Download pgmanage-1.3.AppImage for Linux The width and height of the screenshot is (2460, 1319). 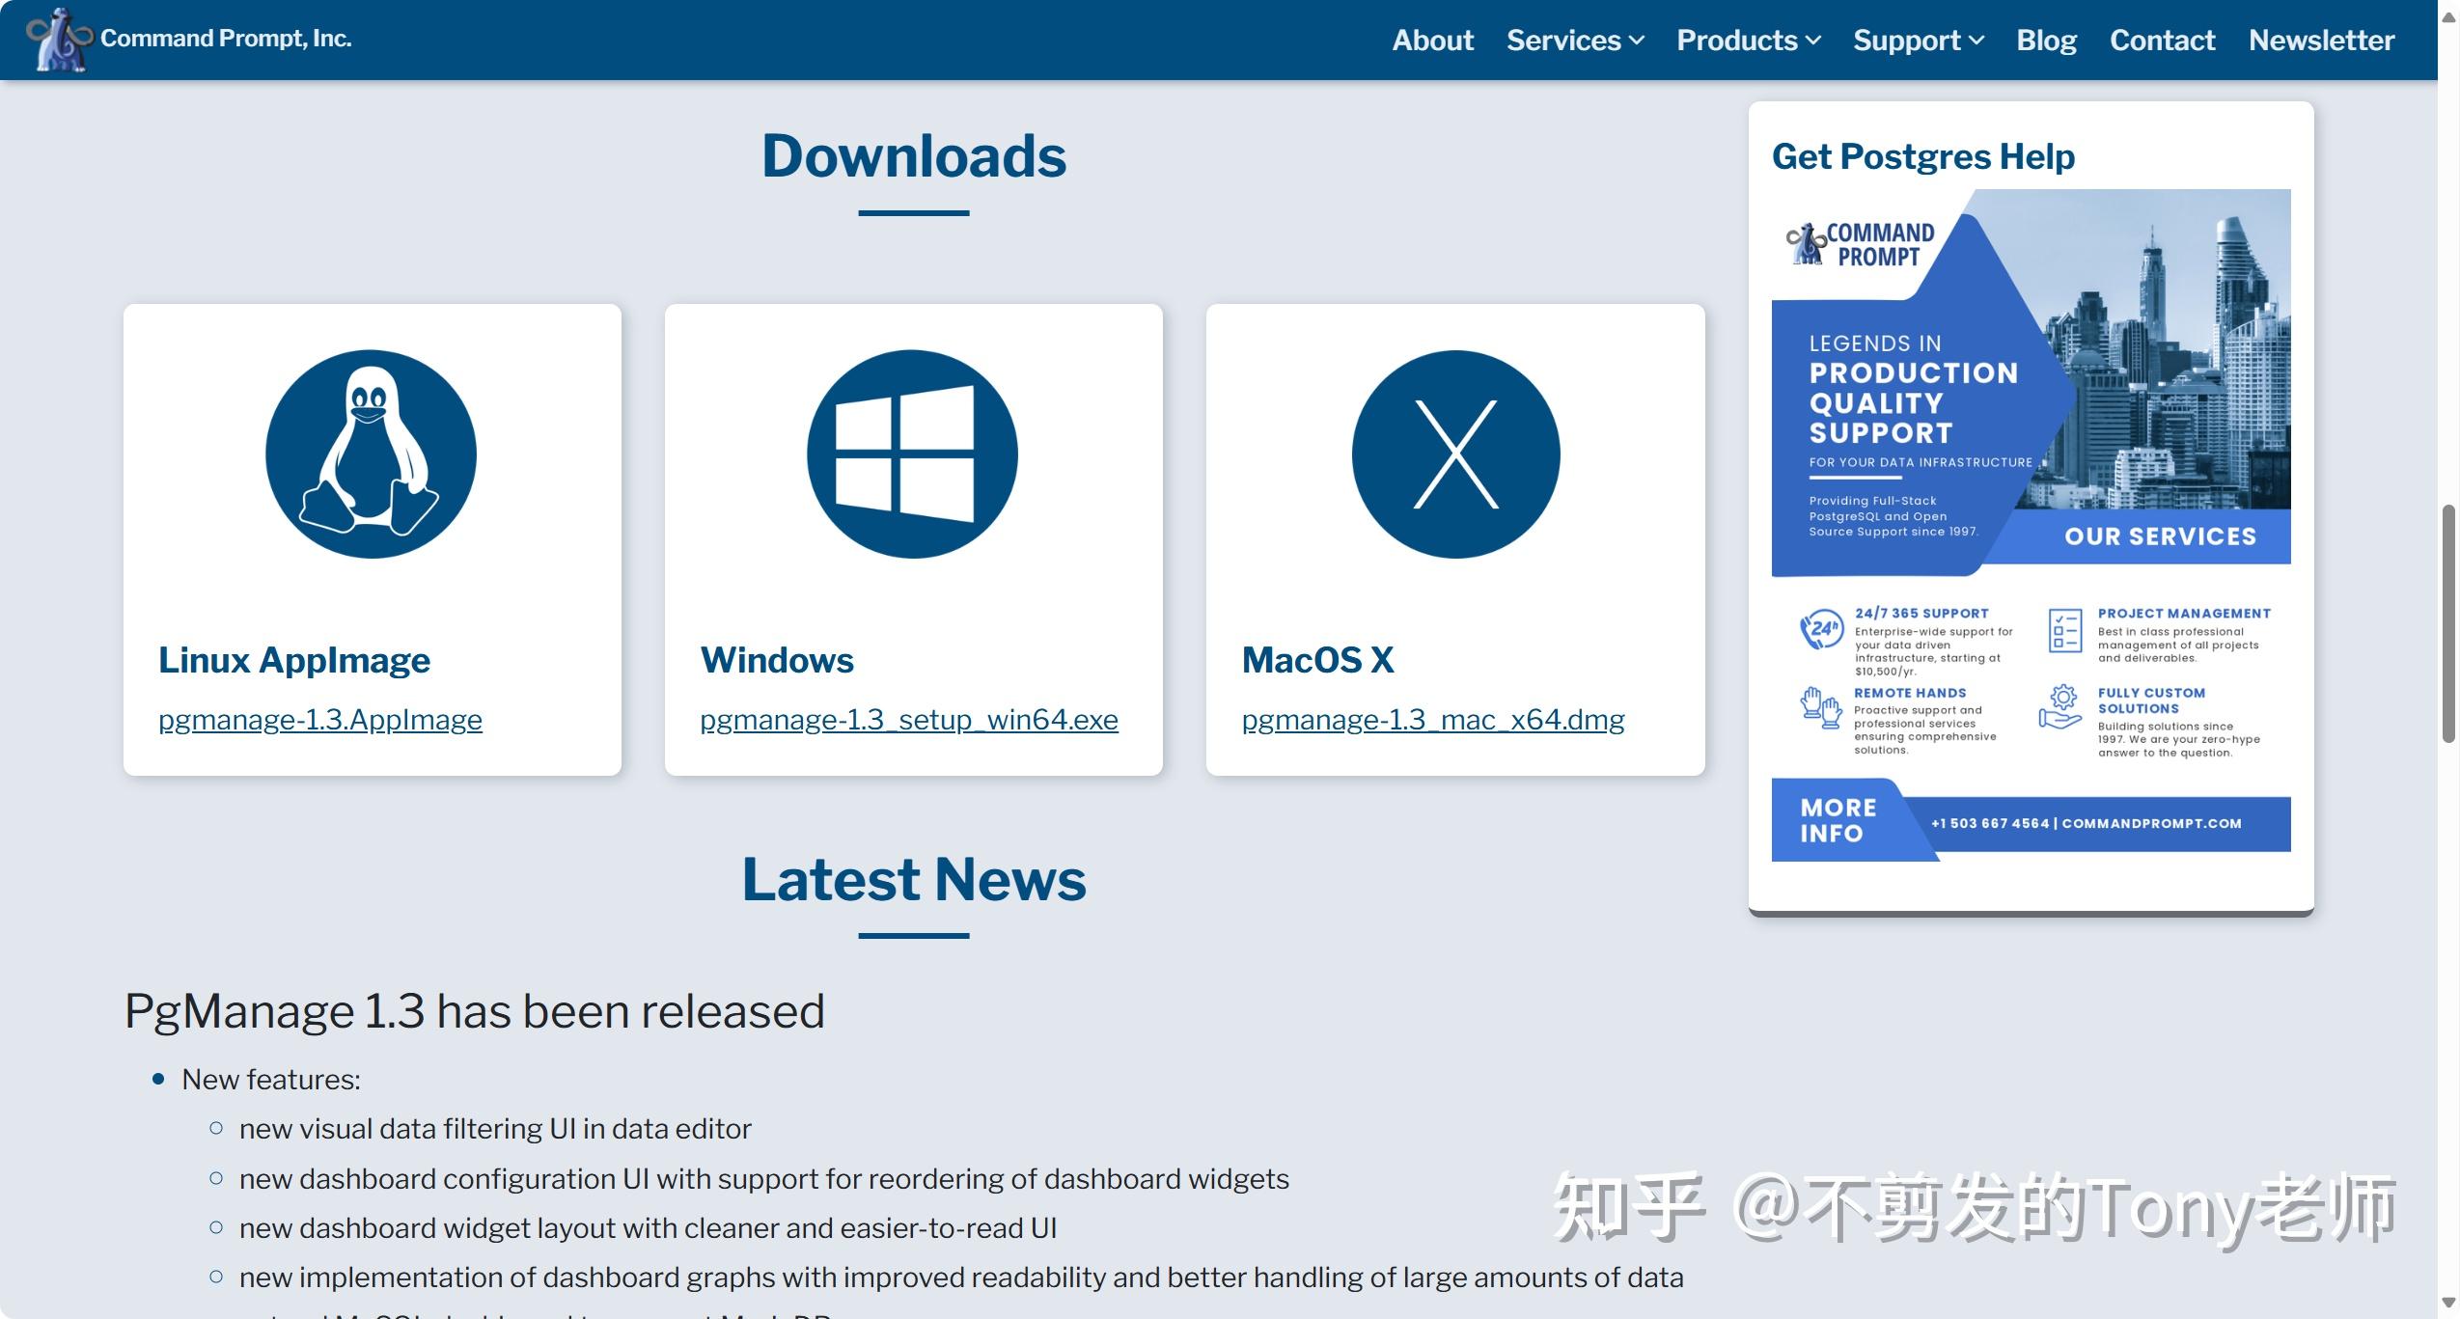319,719
